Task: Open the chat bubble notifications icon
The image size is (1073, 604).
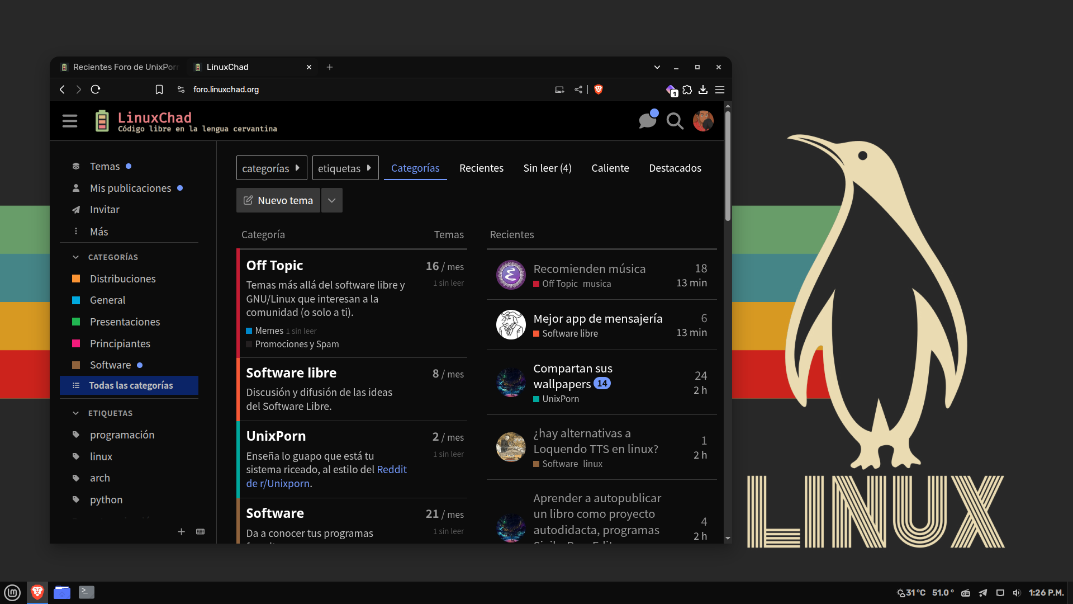Action: 648,120
